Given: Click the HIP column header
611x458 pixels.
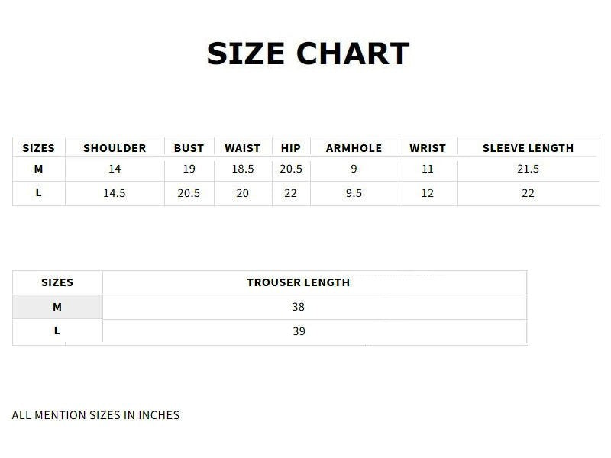Looking at the screenshot, I should click(291, 148).
